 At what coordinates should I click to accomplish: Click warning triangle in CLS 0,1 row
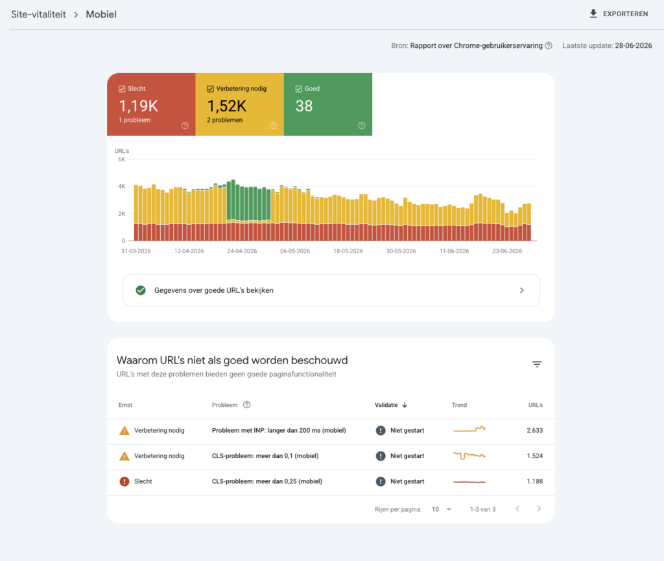124,456
